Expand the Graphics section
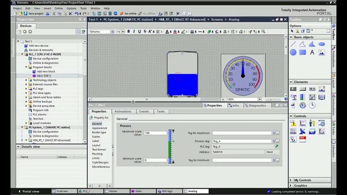 [x=291, y=185]
